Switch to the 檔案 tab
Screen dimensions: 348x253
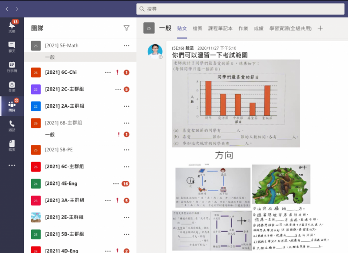tap(198, 28)
